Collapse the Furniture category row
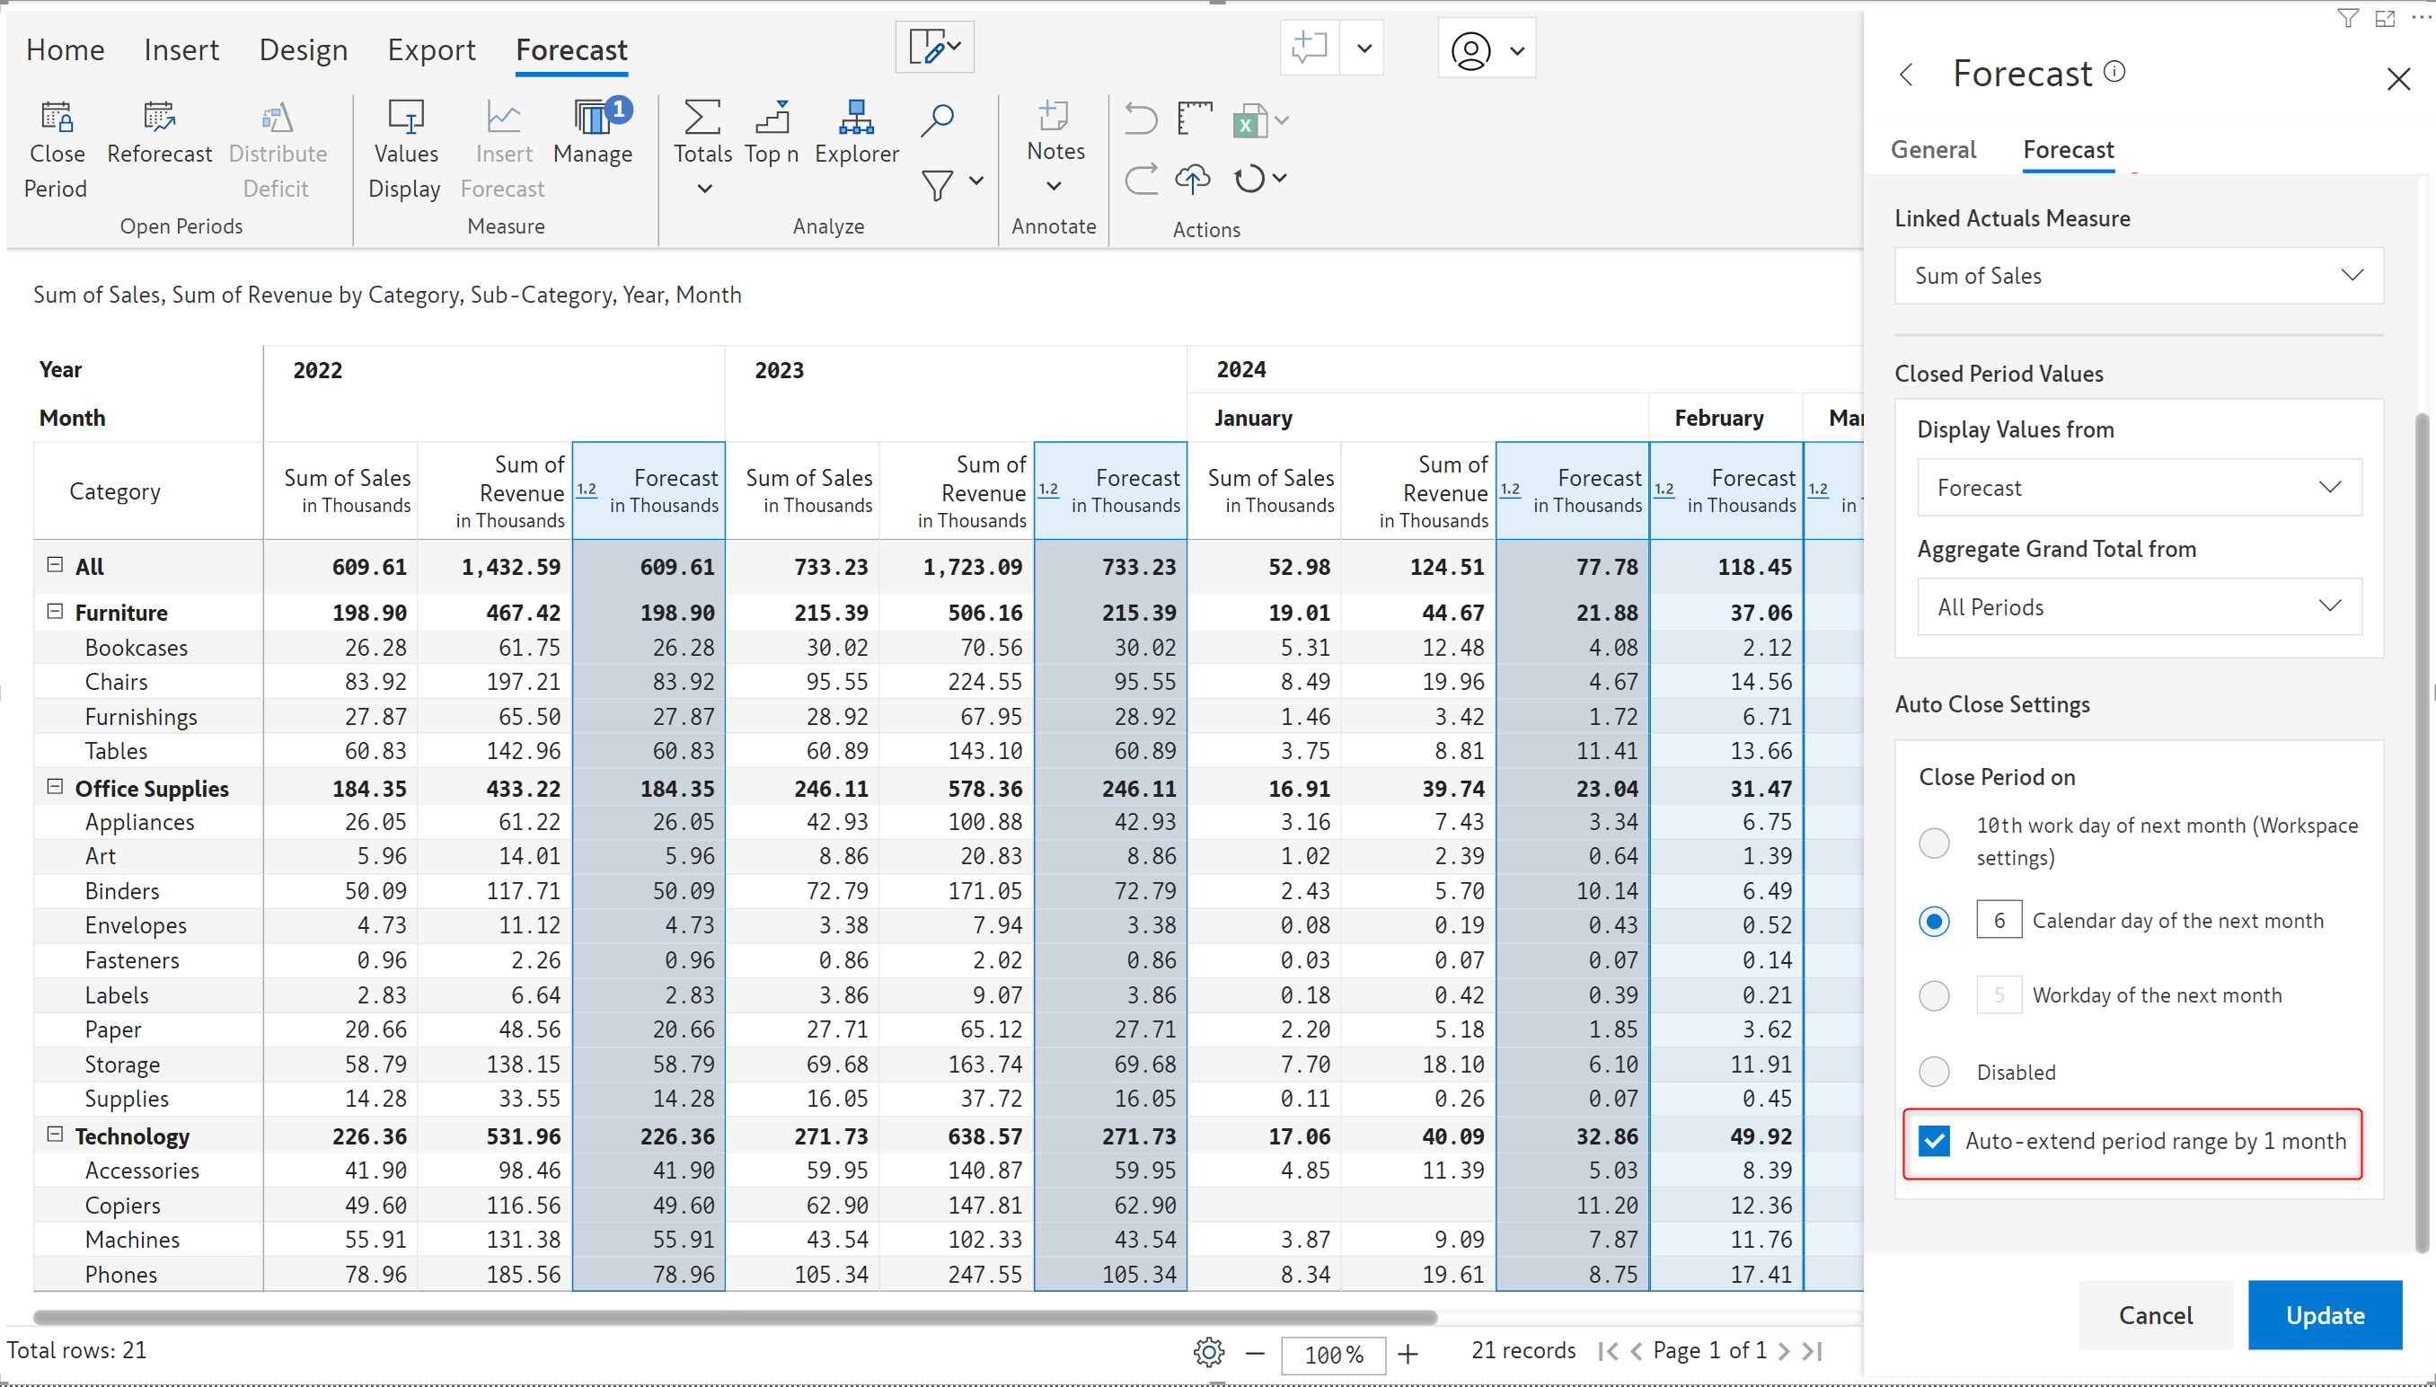 55,612
